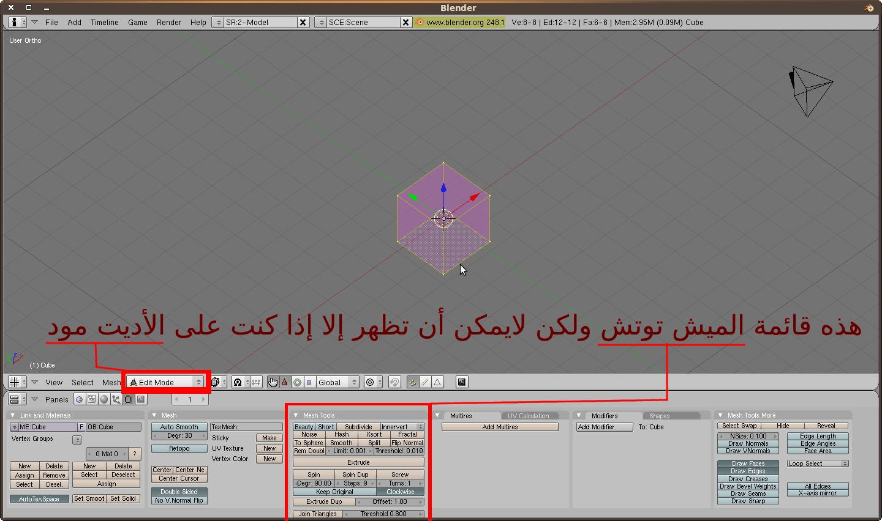Screen dimensions: 882x521
Task: Toggle No V.Normal Flip option
Action: (x=179, y=500)
